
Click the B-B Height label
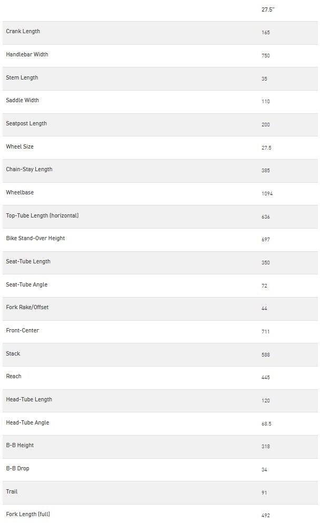(19, 446)
